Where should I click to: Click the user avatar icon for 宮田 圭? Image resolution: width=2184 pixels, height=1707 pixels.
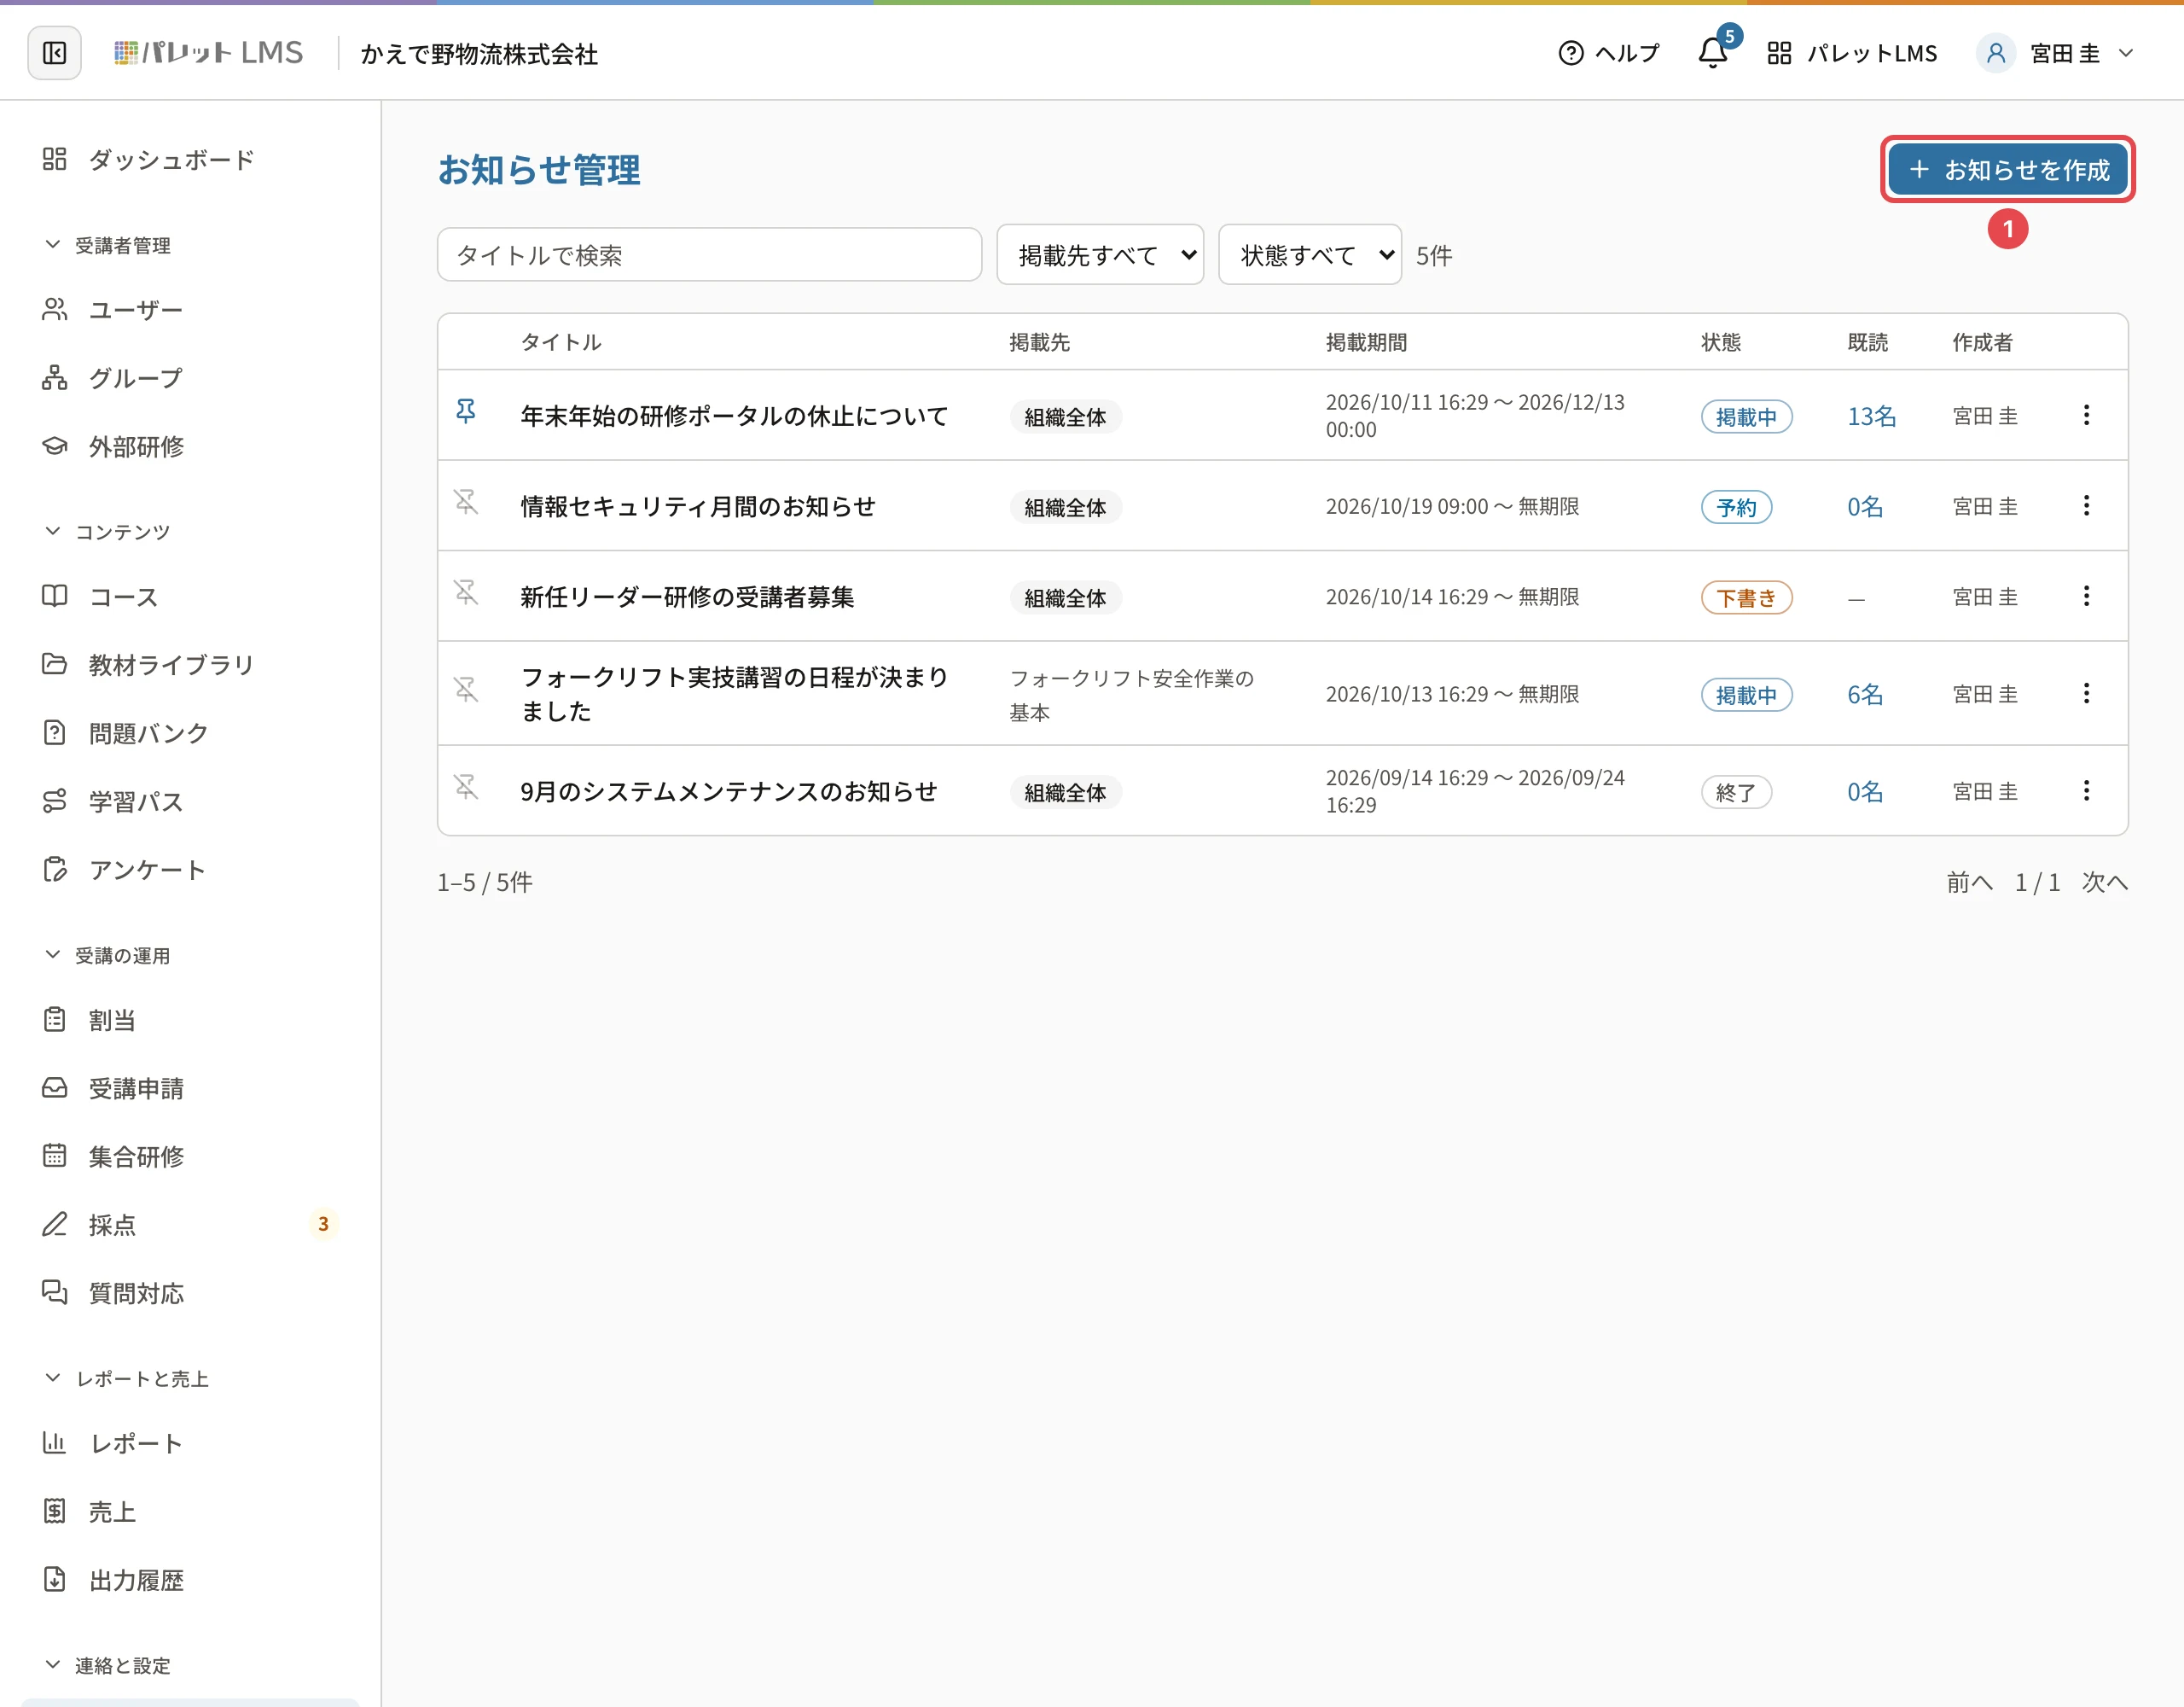click(x=1995, y=53)
